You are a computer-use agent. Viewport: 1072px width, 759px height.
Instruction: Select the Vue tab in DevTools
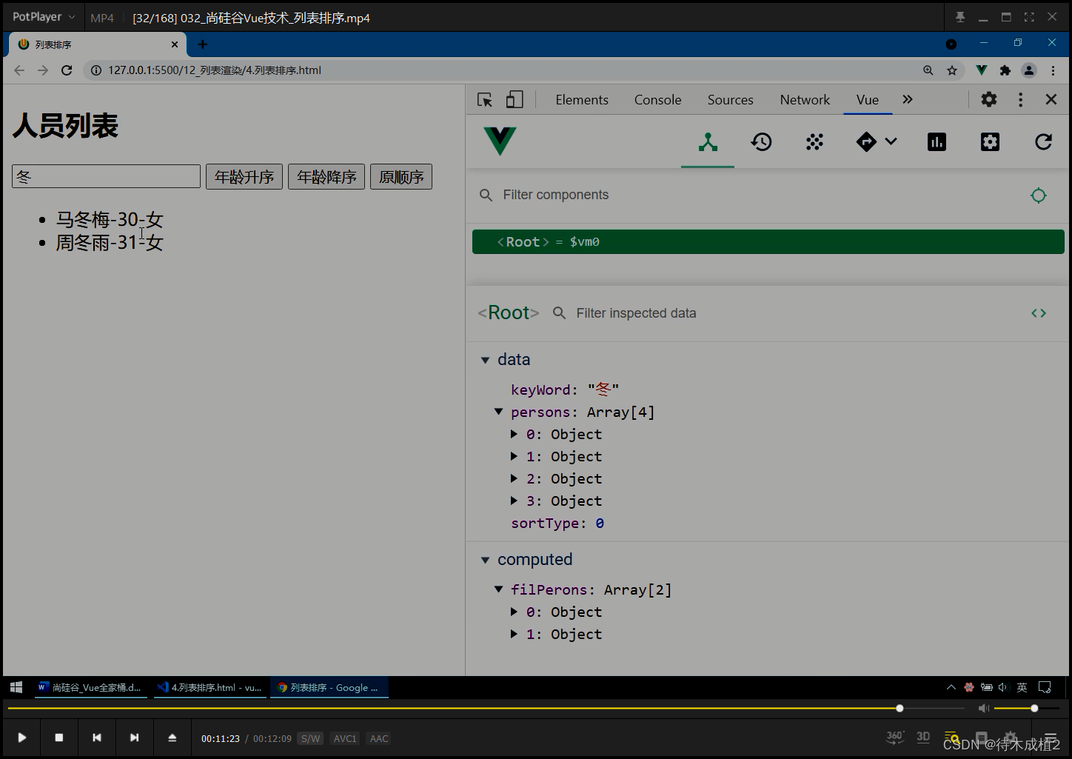868,100
